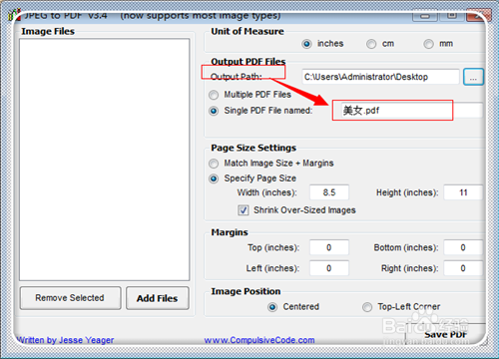499x359 pixels.
Task: Click the Left margin field
Action: tap(329, 268)
